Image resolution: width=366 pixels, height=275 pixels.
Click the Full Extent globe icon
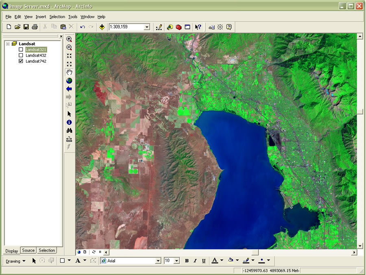click(69, 80)
